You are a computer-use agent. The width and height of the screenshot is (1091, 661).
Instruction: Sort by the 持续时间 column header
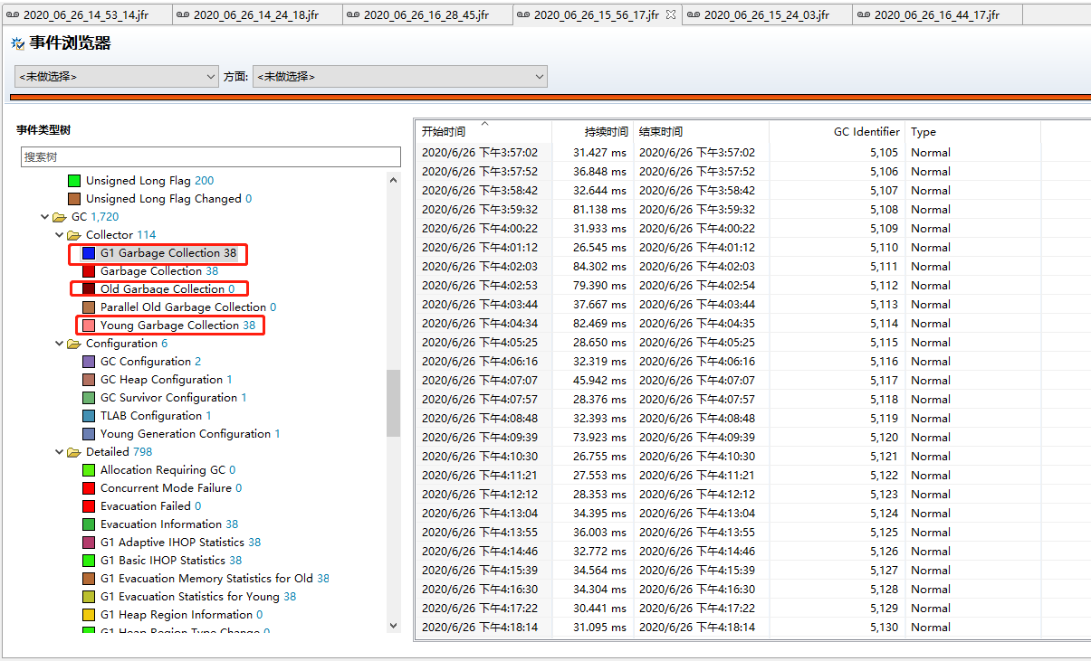coord(592,132)
